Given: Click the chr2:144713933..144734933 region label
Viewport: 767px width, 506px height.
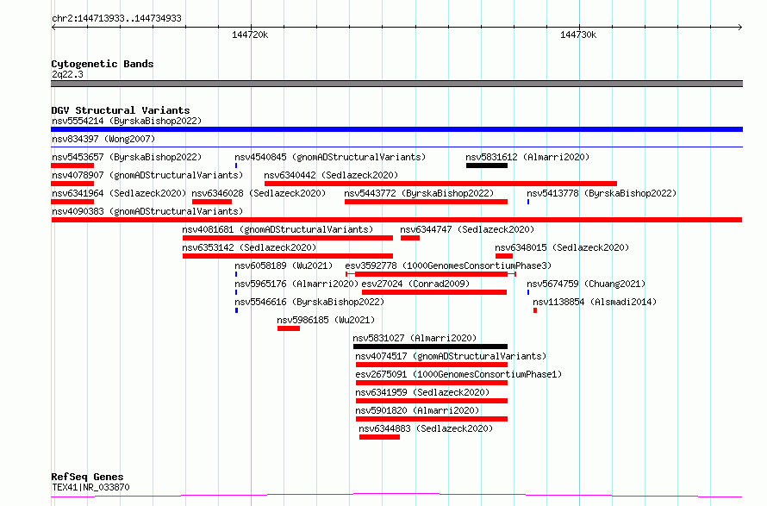Looking at the screenshot, I should pyautogui.click(x=116, y=18).
